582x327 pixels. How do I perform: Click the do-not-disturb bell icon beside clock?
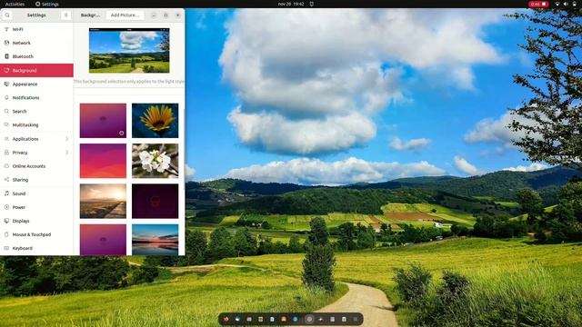coord(312,4)
